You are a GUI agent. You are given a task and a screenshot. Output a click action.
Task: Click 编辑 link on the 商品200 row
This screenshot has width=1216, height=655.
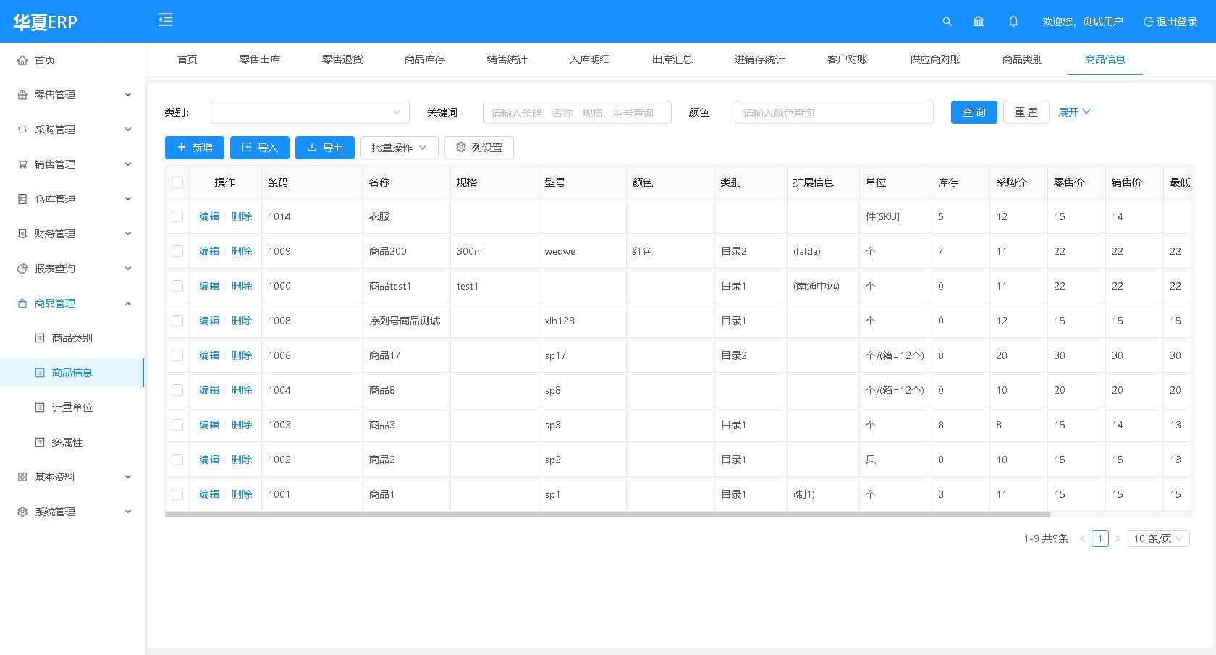209,251
